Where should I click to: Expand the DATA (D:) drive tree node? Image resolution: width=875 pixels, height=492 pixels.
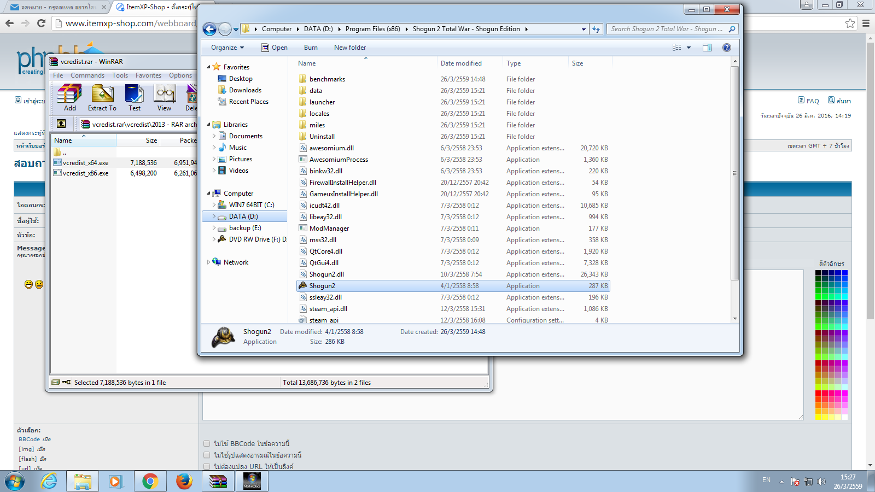click(214, 216)
